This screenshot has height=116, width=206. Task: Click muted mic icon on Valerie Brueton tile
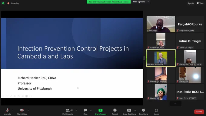coord(148,48)
